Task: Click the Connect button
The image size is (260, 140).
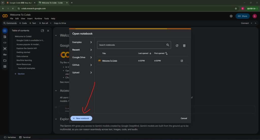Action: (245, 23)
